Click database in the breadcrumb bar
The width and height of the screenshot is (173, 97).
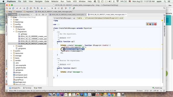18,12
